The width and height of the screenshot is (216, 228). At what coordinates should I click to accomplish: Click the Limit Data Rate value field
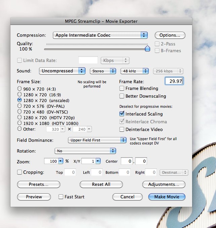tap(88, 60)
